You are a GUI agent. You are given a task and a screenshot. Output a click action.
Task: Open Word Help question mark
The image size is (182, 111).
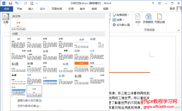153,3
